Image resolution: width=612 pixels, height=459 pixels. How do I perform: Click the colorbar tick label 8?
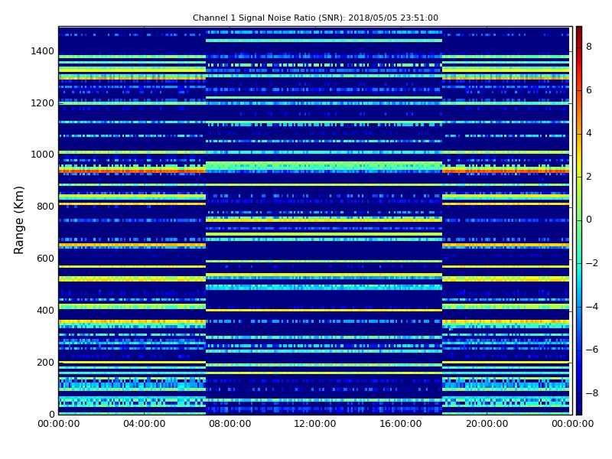pos(588,47)
